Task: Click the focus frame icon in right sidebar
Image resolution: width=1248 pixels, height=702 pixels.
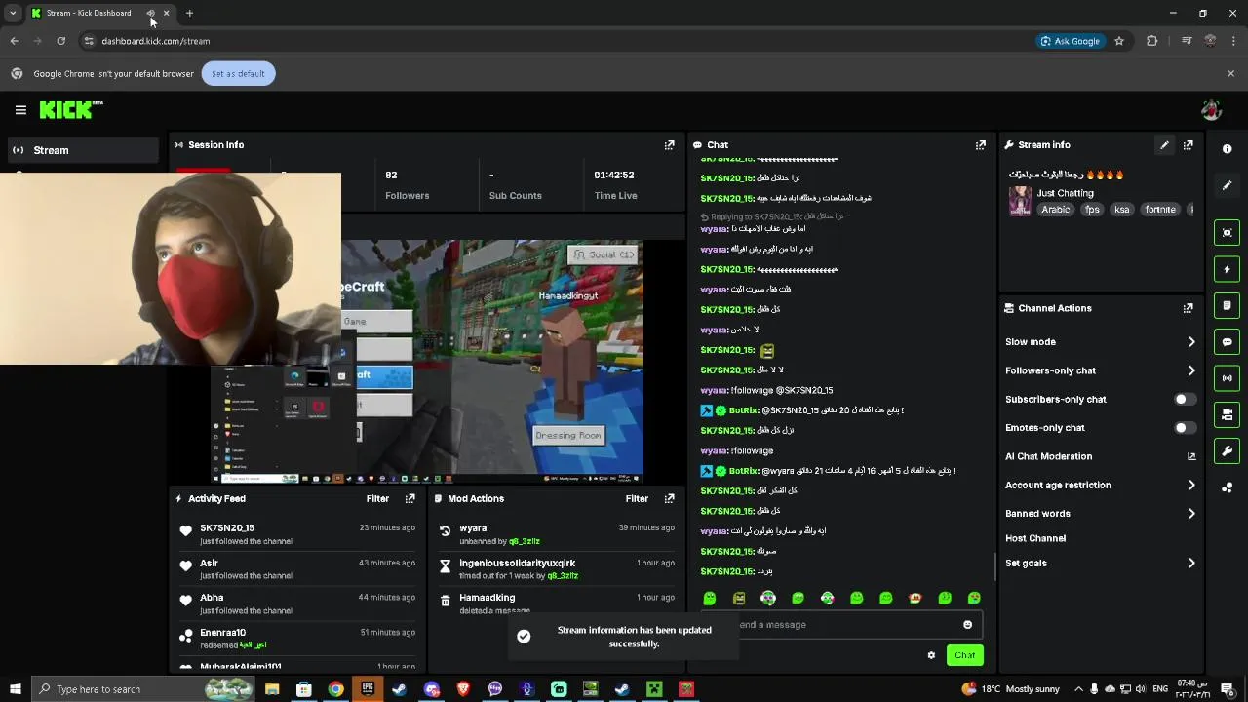Action: pyautogui.click(x=1227, y=232)
